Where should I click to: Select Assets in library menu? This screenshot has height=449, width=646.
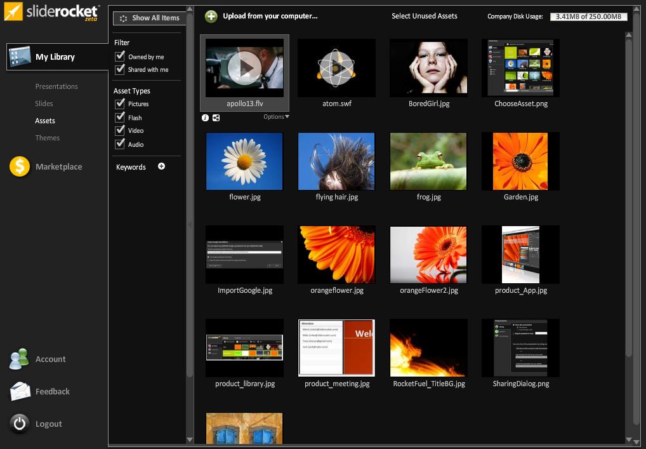click(x=45, y=121)
